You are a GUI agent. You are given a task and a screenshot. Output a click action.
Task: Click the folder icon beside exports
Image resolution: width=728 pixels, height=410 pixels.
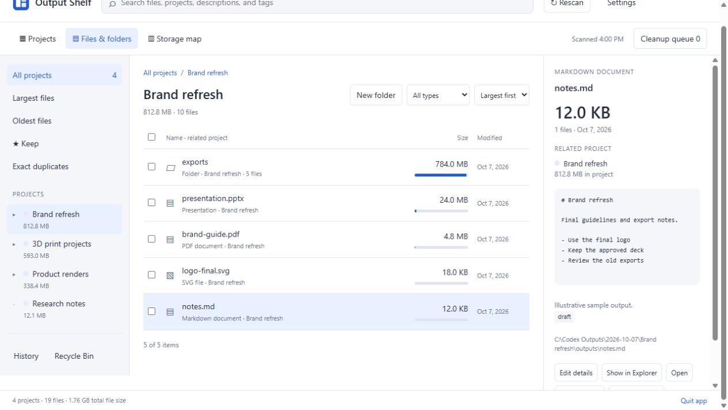170,168
